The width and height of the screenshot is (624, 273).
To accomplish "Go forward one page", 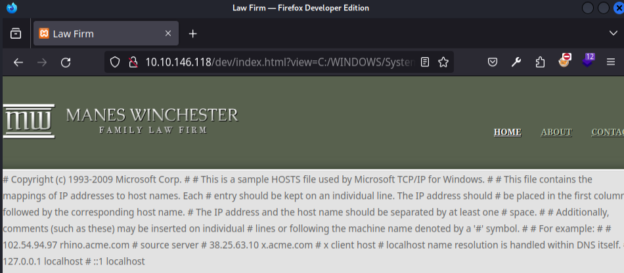I will (x=42, y=62).
